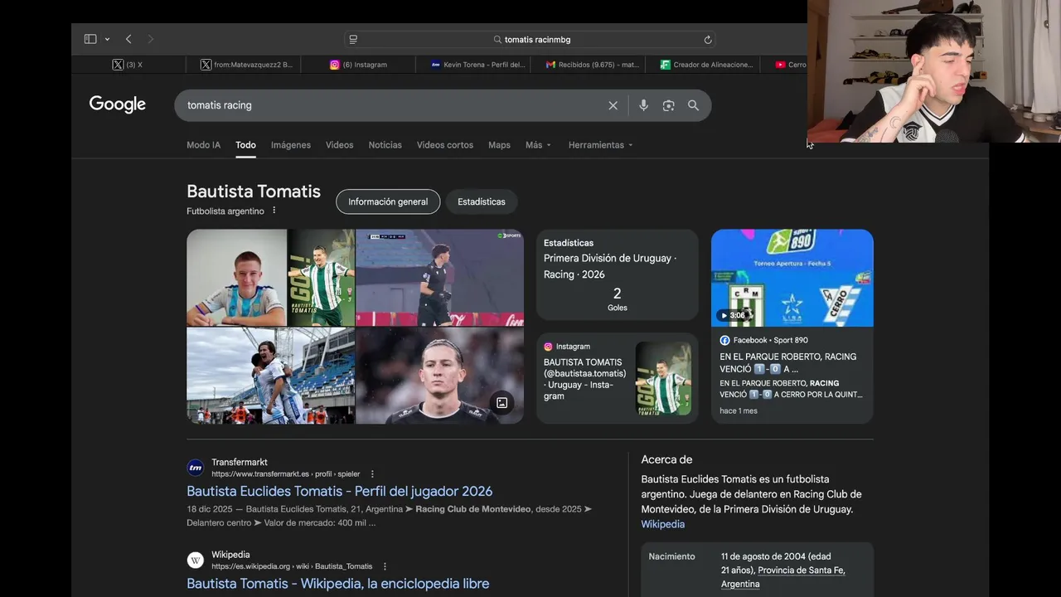Select the Información general chip

tap(388, 201)
